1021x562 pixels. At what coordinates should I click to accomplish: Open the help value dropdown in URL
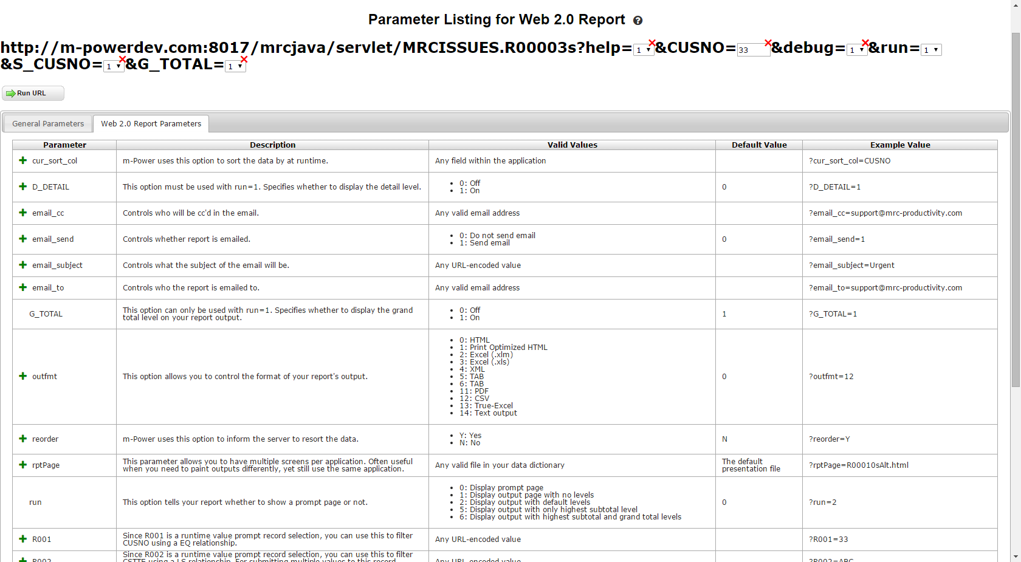coord(644,50)
